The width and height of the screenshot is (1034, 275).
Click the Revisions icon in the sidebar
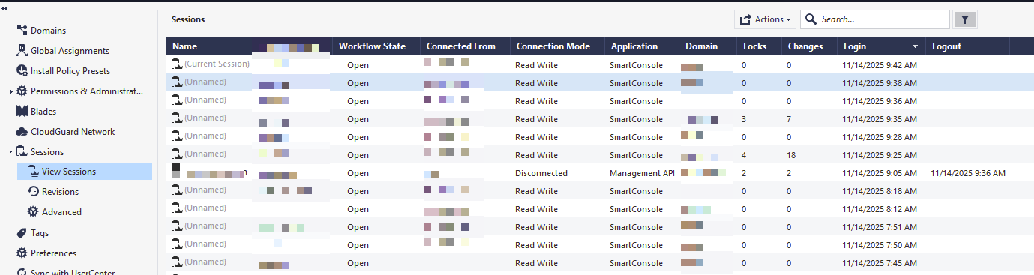[33, 192]
